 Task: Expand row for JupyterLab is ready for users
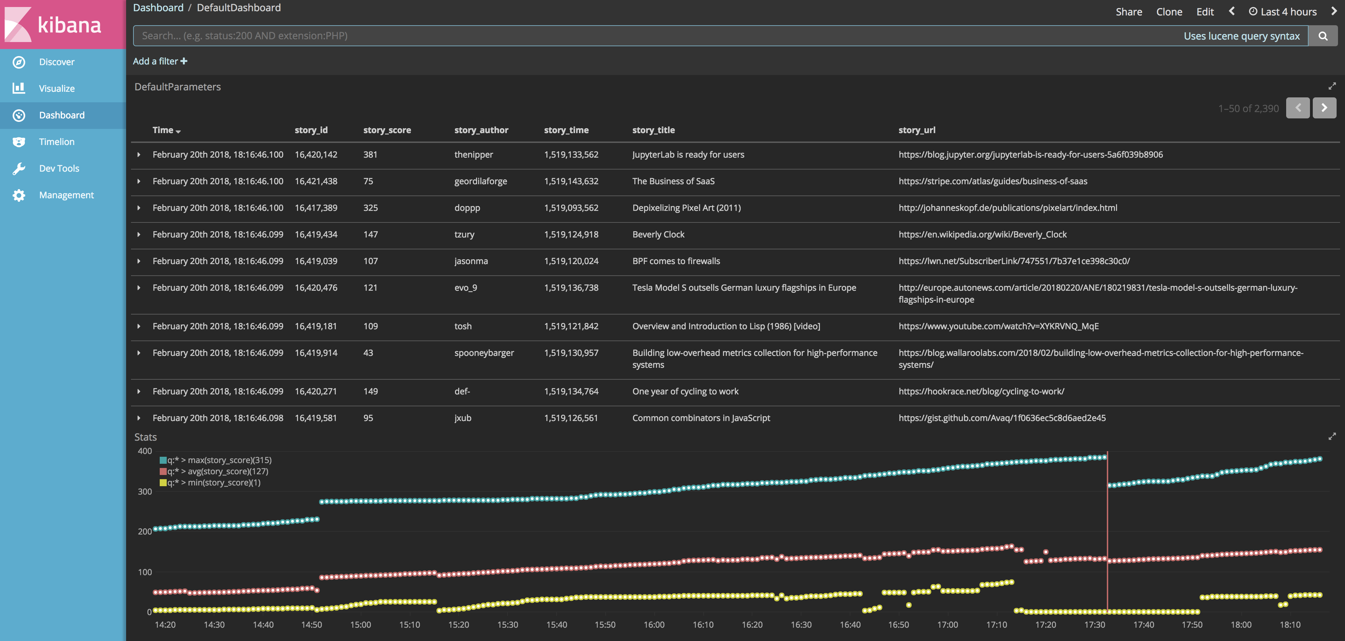point(138,155)
